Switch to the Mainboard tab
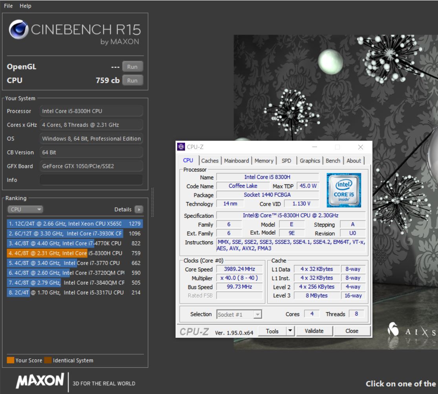Image resolution: width=438 pixels, height=394 pixels. (x=236, y=160)
